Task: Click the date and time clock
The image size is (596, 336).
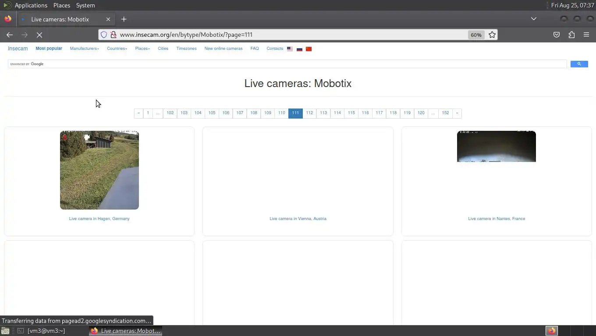Action: [572, 5]
